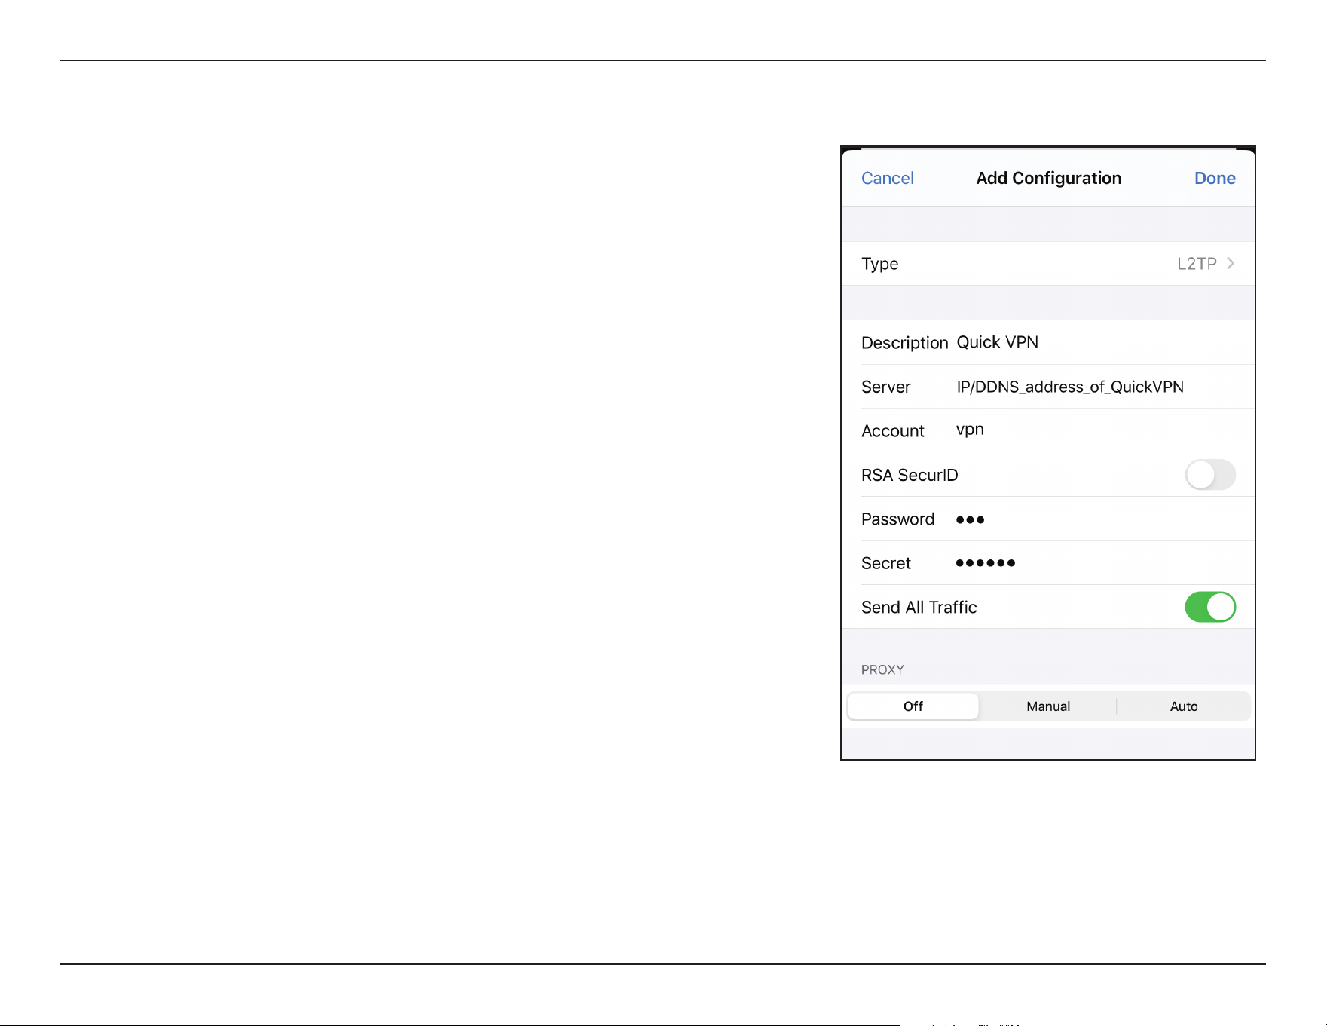The height and width of the screenshot is (1026, 1327).
Task: Tap Cancel in Add Configuration
Action: (x=887, y=179)
